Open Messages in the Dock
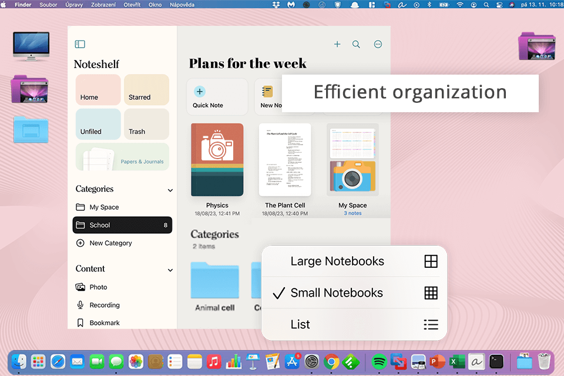Image resolution: width=564 pixels, height=376 pixels. (116, 362)
